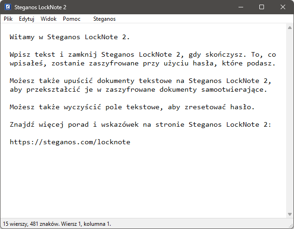Click the LockNote app icon in title bar
The height and width of the screenshot is (229, 294).
point(8,7)
